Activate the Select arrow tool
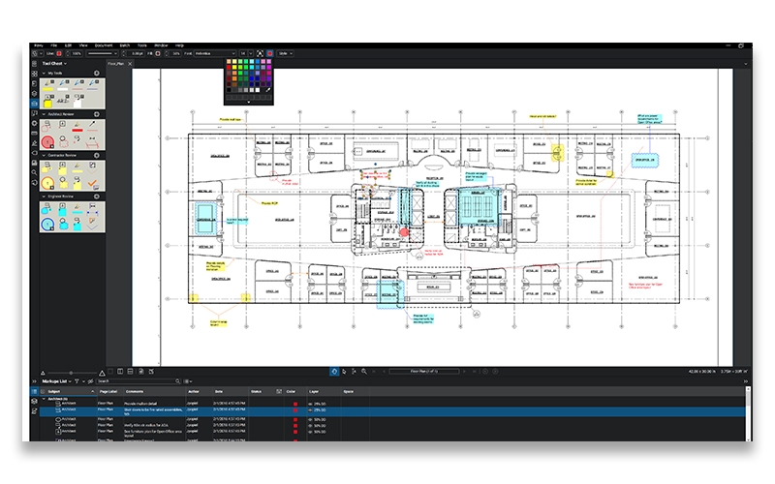This screenshot has width=775, height=484. (x=345, y=372)
